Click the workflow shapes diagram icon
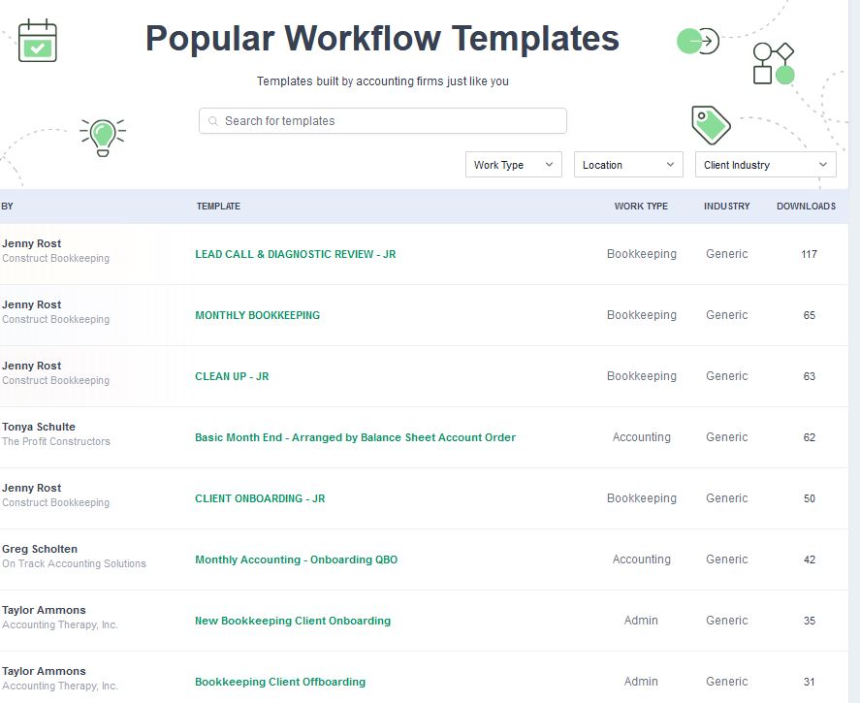The width and height of the screenshot is (860, 703). (773, 63)
